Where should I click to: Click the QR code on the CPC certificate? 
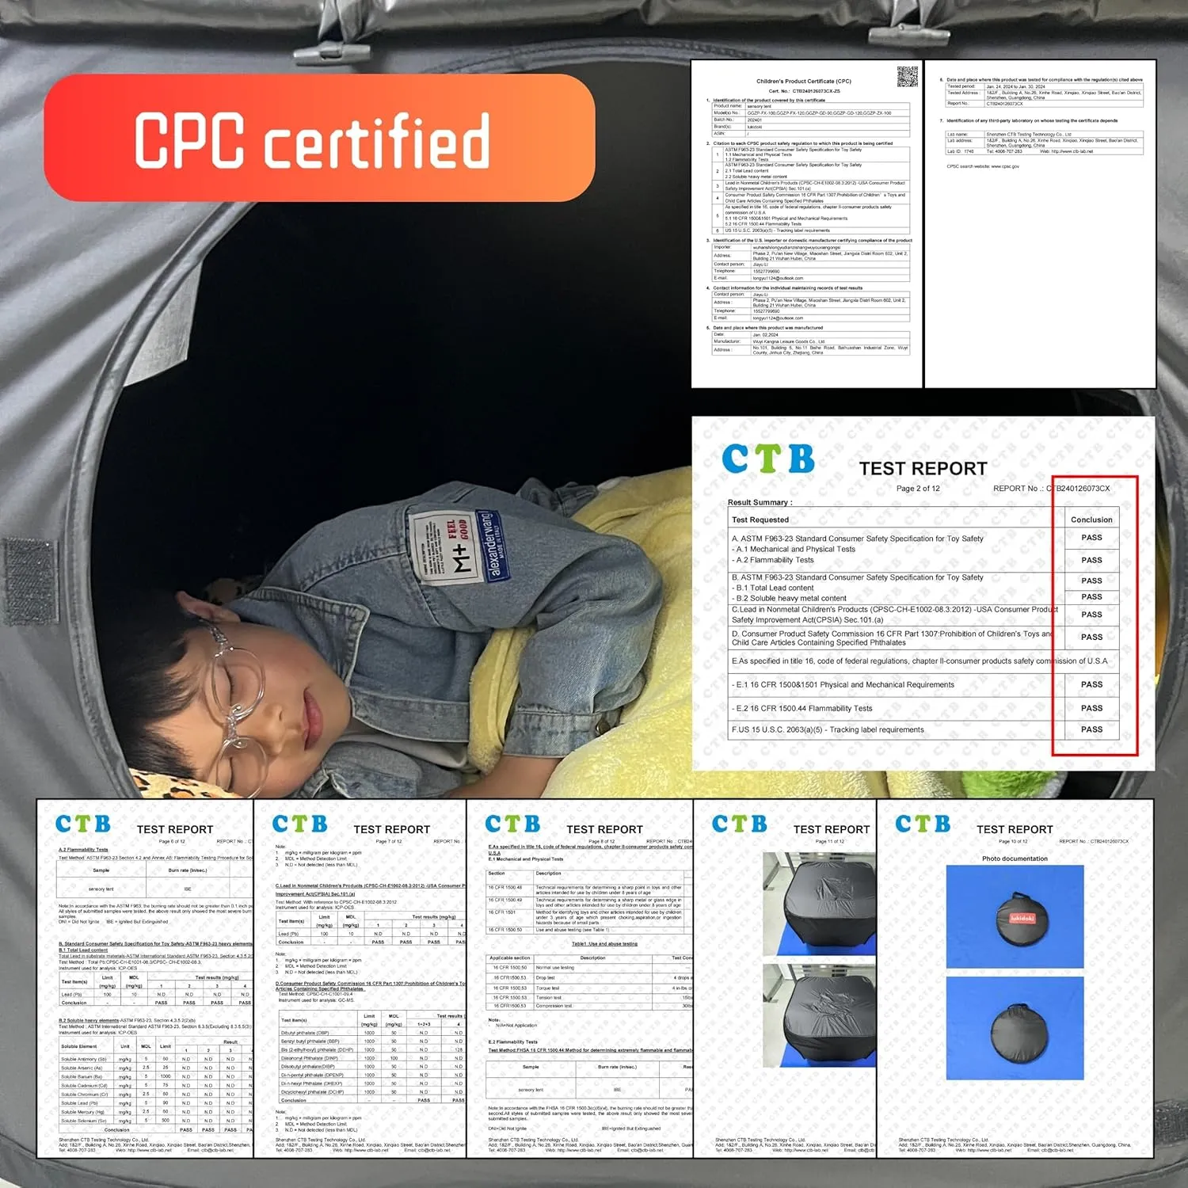[907, 77]
